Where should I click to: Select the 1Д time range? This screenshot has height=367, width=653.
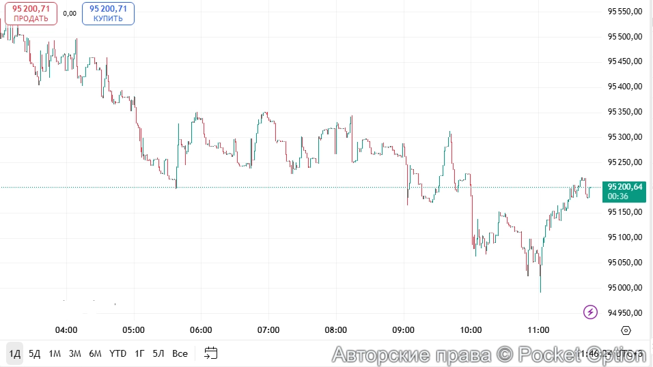click(14, 353)
